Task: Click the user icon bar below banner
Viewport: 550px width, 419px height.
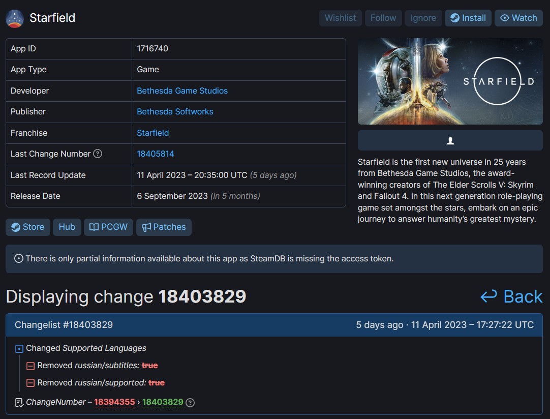Action: (x=450, y=141)
